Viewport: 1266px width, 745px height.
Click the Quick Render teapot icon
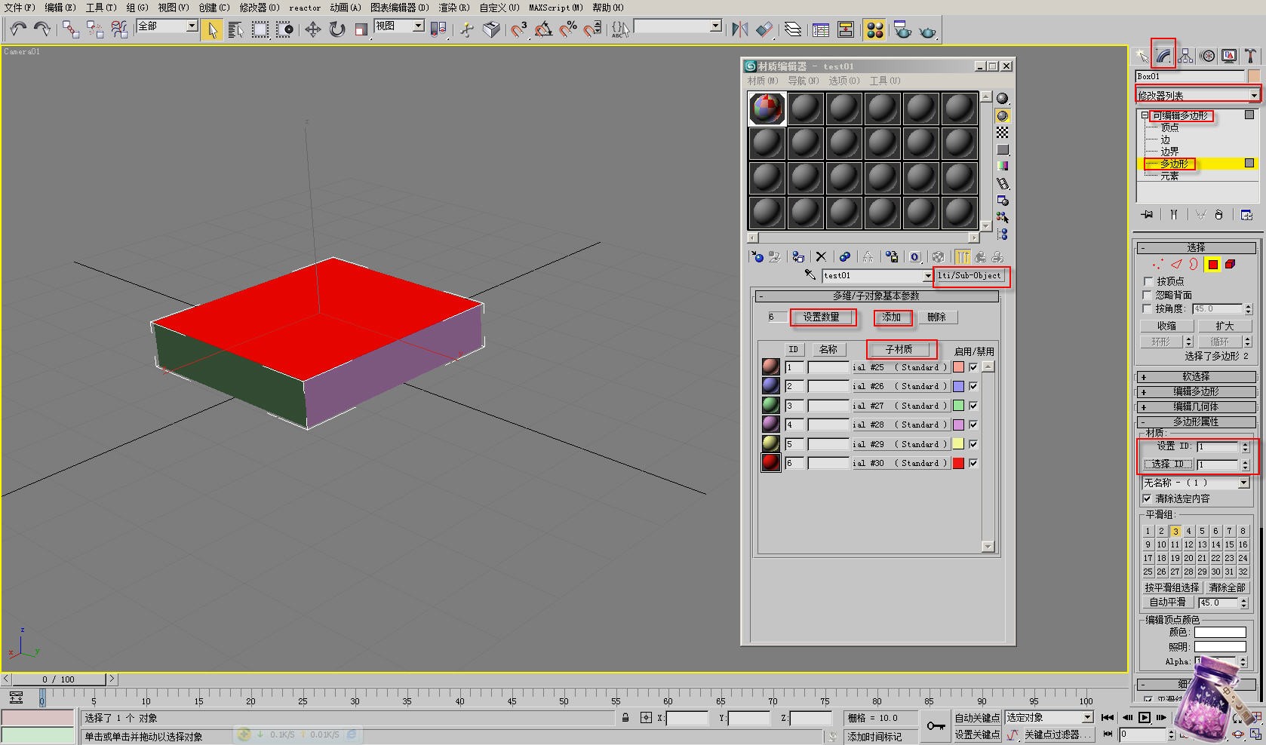(x=927, y=29)
